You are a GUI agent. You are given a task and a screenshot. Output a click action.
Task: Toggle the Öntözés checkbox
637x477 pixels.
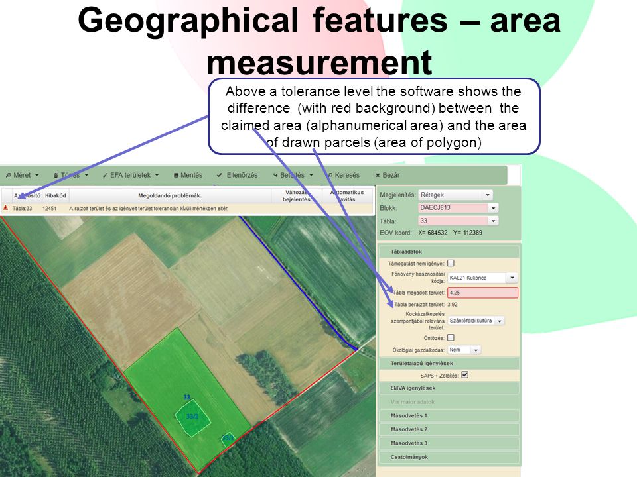click(451, 337)
